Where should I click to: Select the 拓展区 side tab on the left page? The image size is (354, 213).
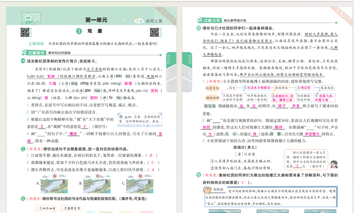click(x=171, y=74)
